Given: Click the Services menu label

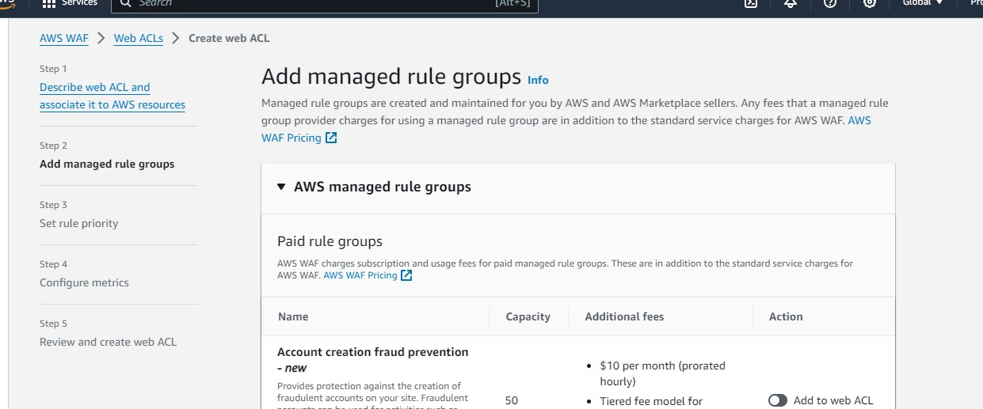Looking at the screenshot, I should [x=79, y=3].
